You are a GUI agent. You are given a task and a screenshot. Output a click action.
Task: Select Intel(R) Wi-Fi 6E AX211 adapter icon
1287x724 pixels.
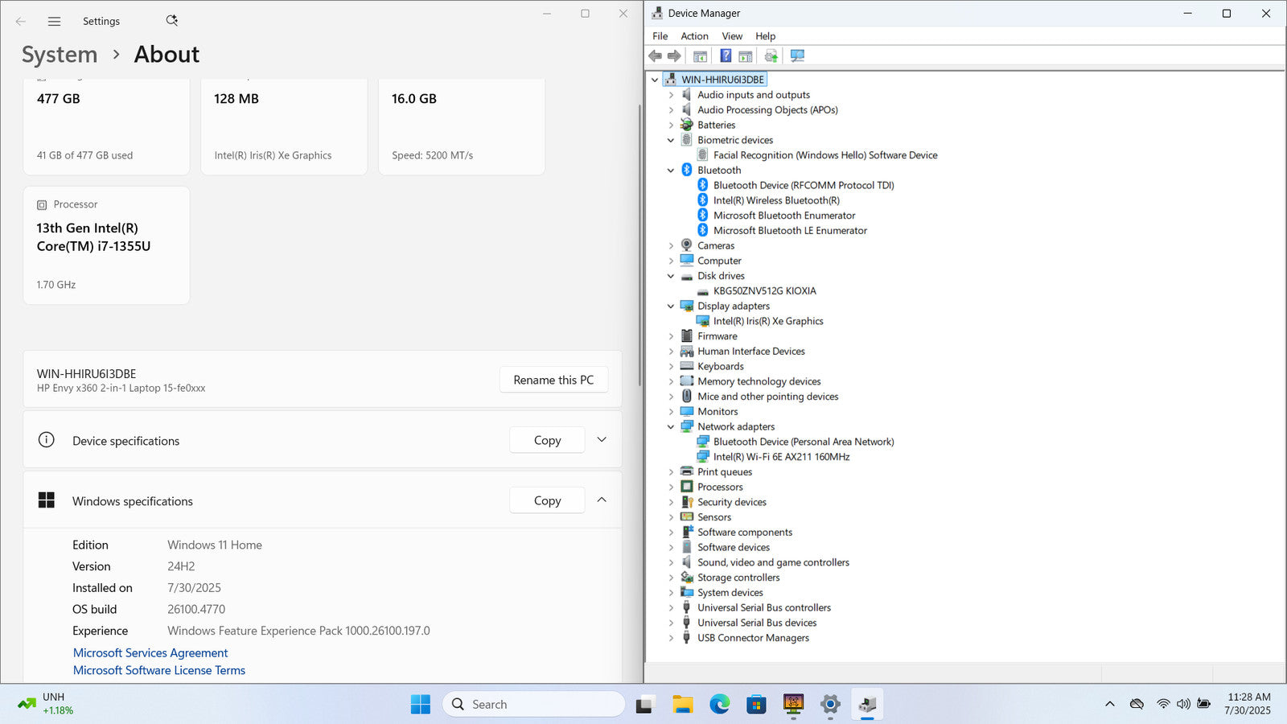pos(702,457)
